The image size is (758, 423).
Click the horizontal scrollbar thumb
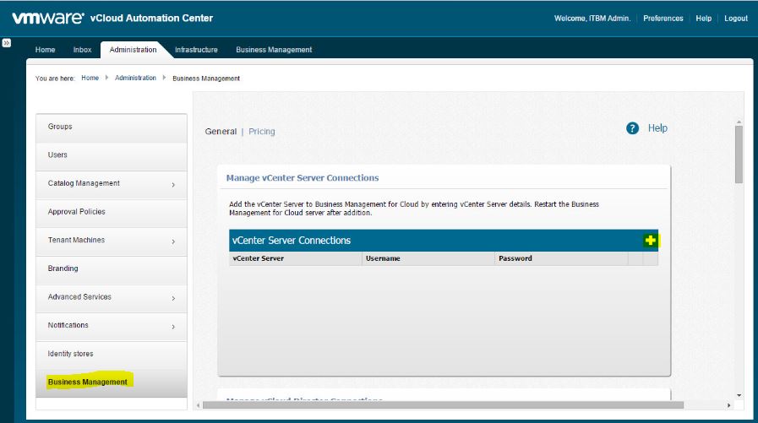point(443,405)
